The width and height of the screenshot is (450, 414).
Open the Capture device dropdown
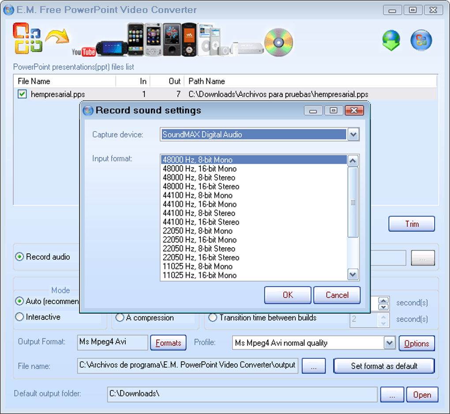353,134
